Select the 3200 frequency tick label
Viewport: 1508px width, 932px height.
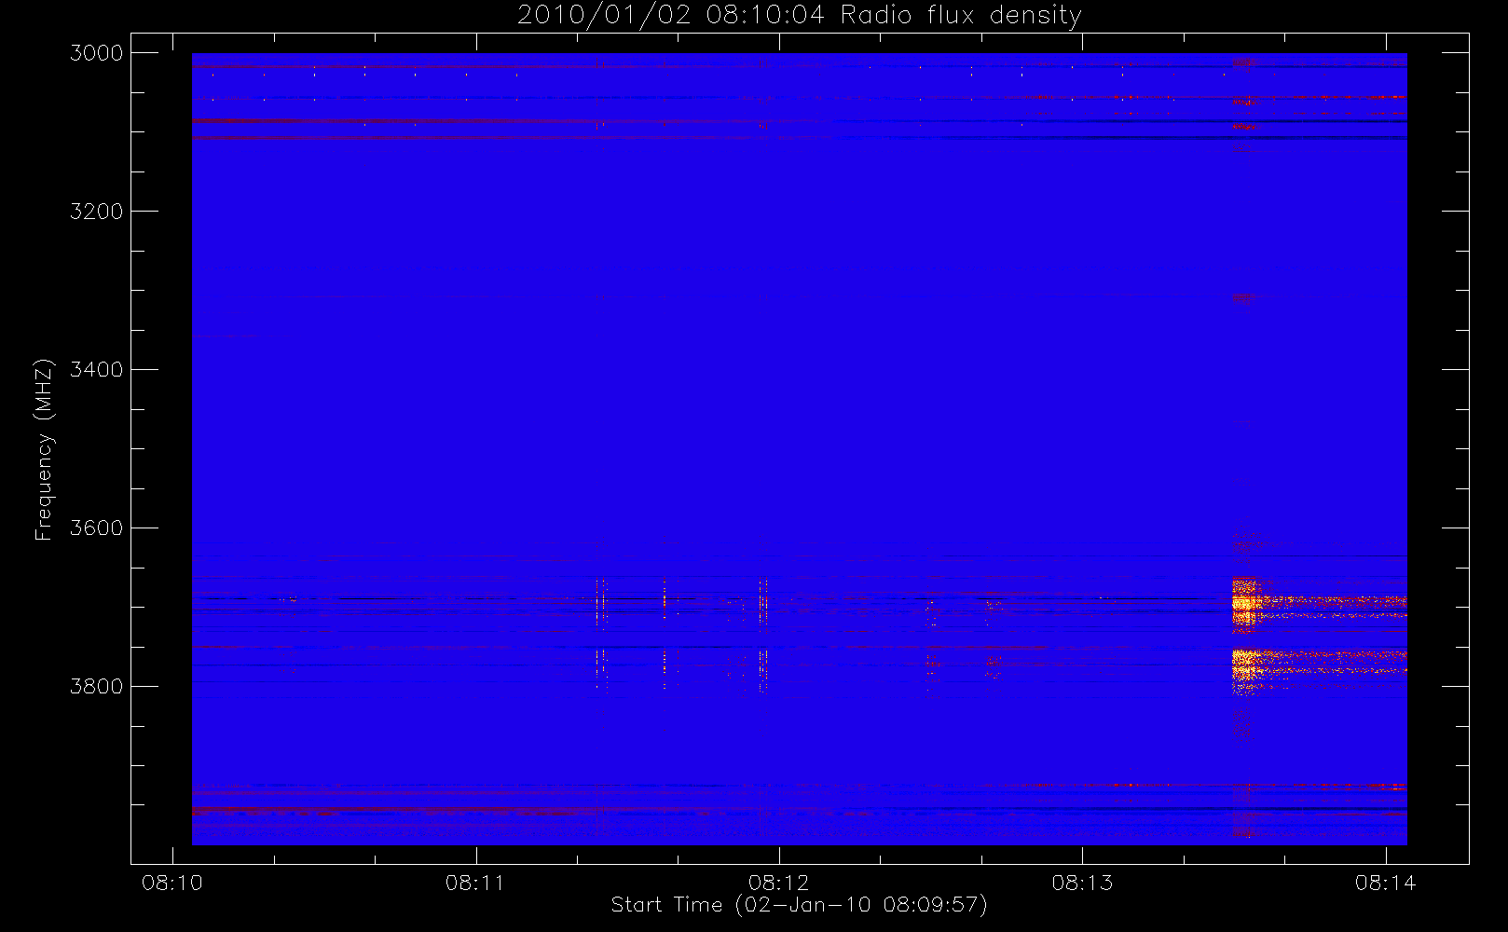[x=97, y=212]
